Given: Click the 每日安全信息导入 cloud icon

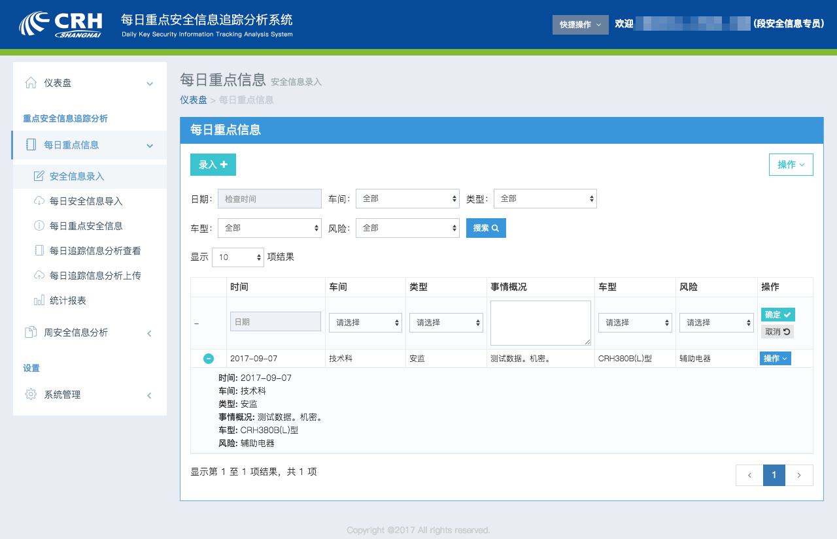Looking at the screenshot, I should [x=39, y=201].
